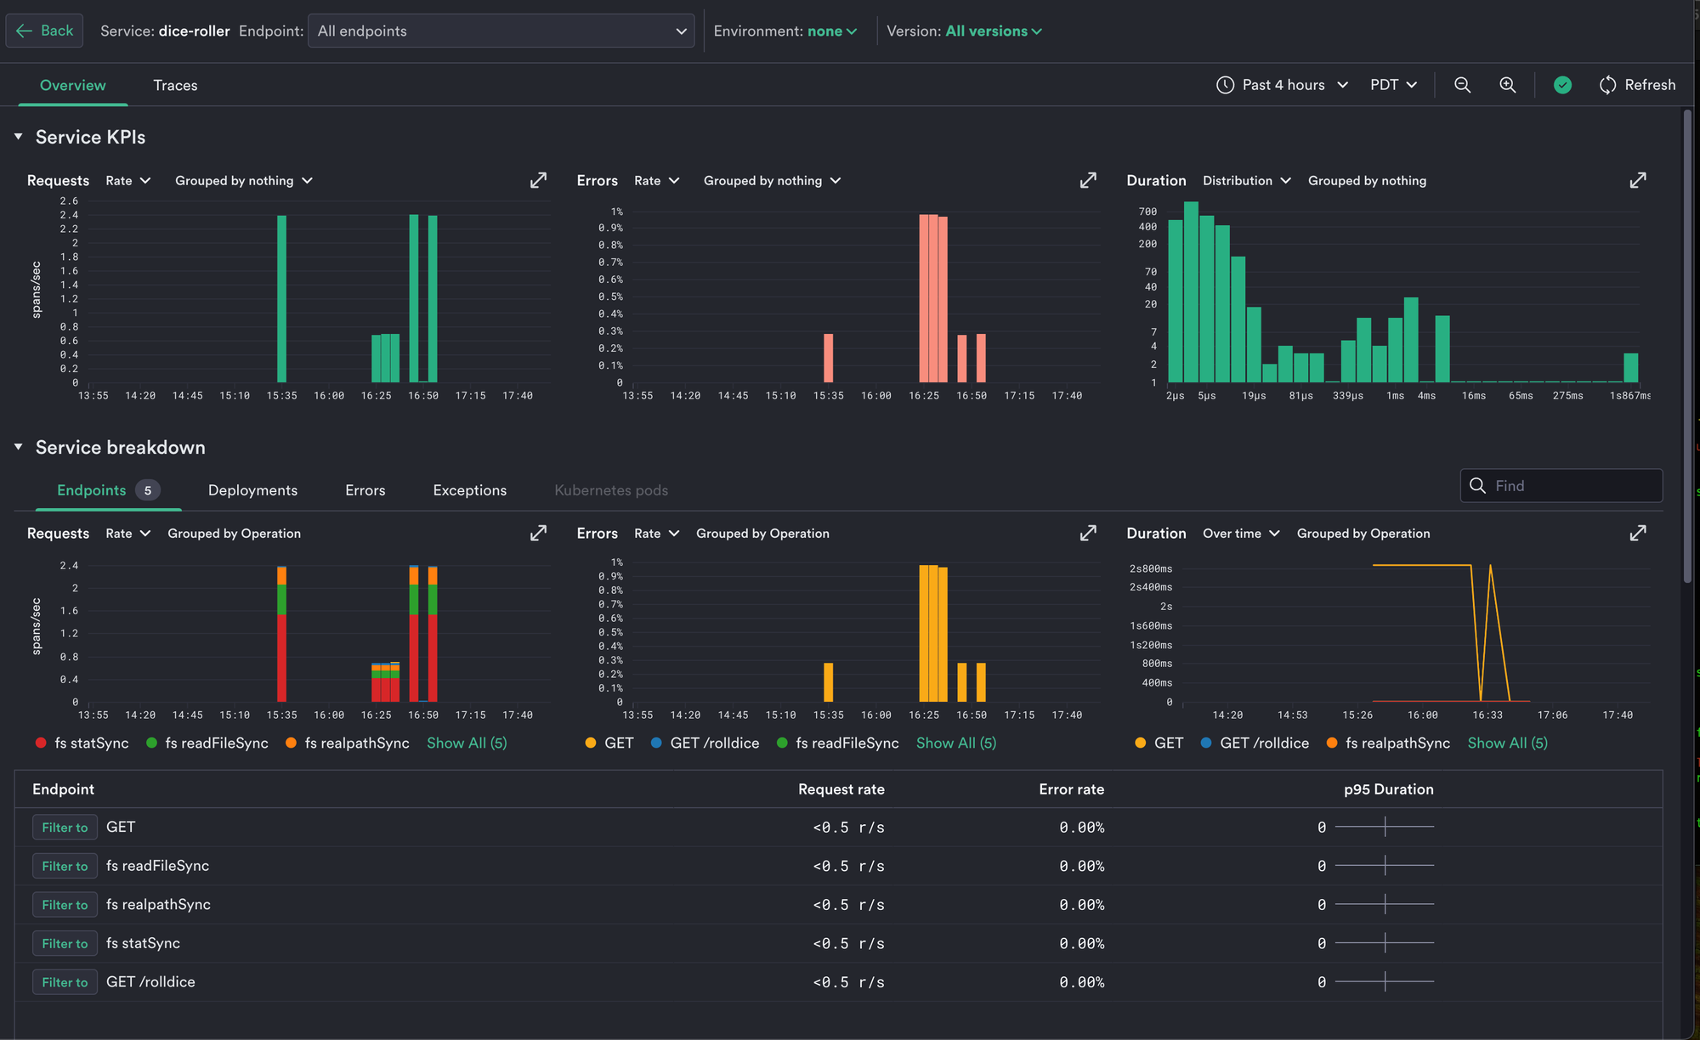Image resolution: width=1700 pixels, height=1040 pixels.
Task: Click the Refresh button
Action: click(1637, 85)
